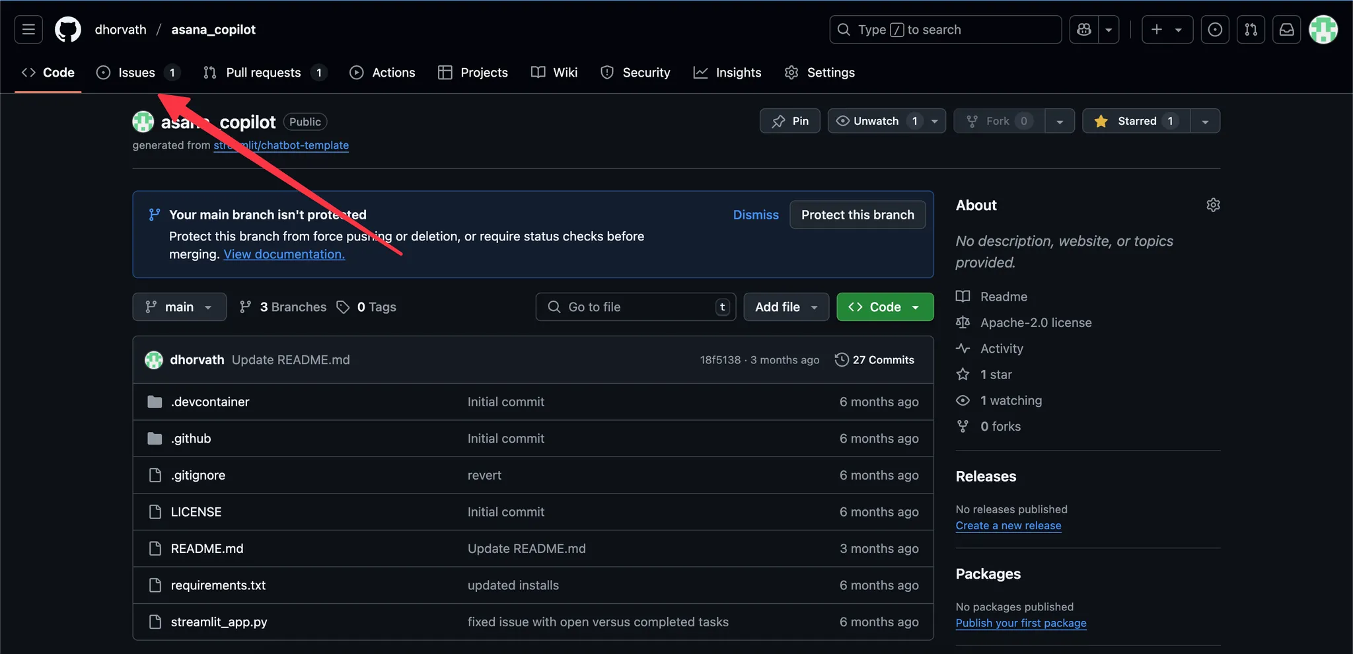Expand Copilot dropdown arrow in header

tap(1109, 30)
